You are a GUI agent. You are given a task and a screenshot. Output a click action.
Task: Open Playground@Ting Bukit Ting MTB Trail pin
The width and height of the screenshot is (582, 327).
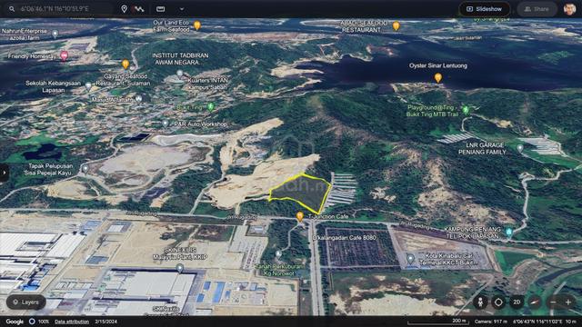click(x=466, y=109)
